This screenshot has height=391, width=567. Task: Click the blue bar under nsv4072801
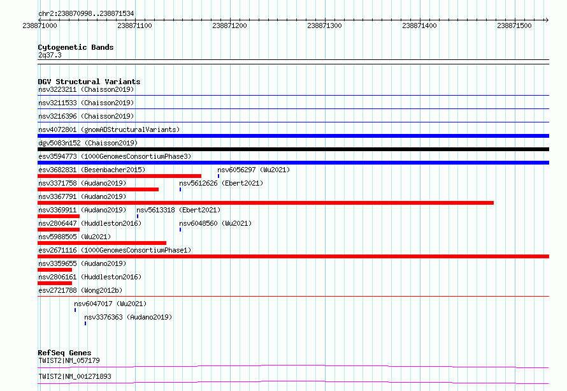click(293, 136)
